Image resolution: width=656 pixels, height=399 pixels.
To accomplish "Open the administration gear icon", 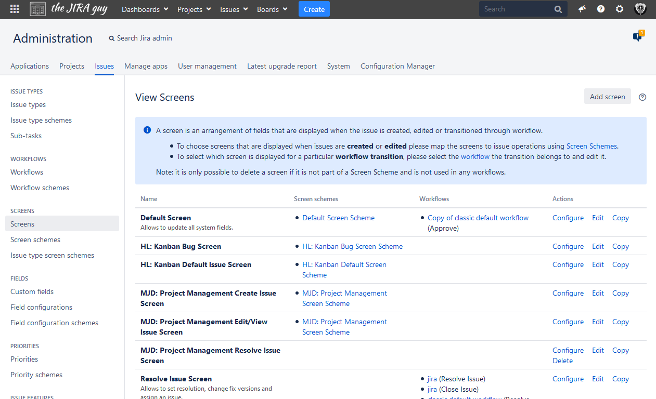I will pos(620,9).
